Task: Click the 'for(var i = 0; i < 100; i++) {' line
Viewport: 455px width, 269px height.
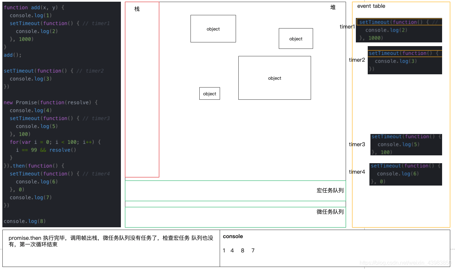Action: coord(55,142)
